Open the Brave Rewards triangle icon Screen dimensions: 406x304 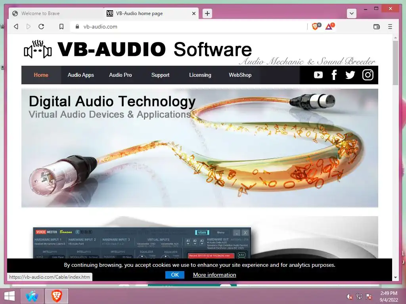(329, 27)
